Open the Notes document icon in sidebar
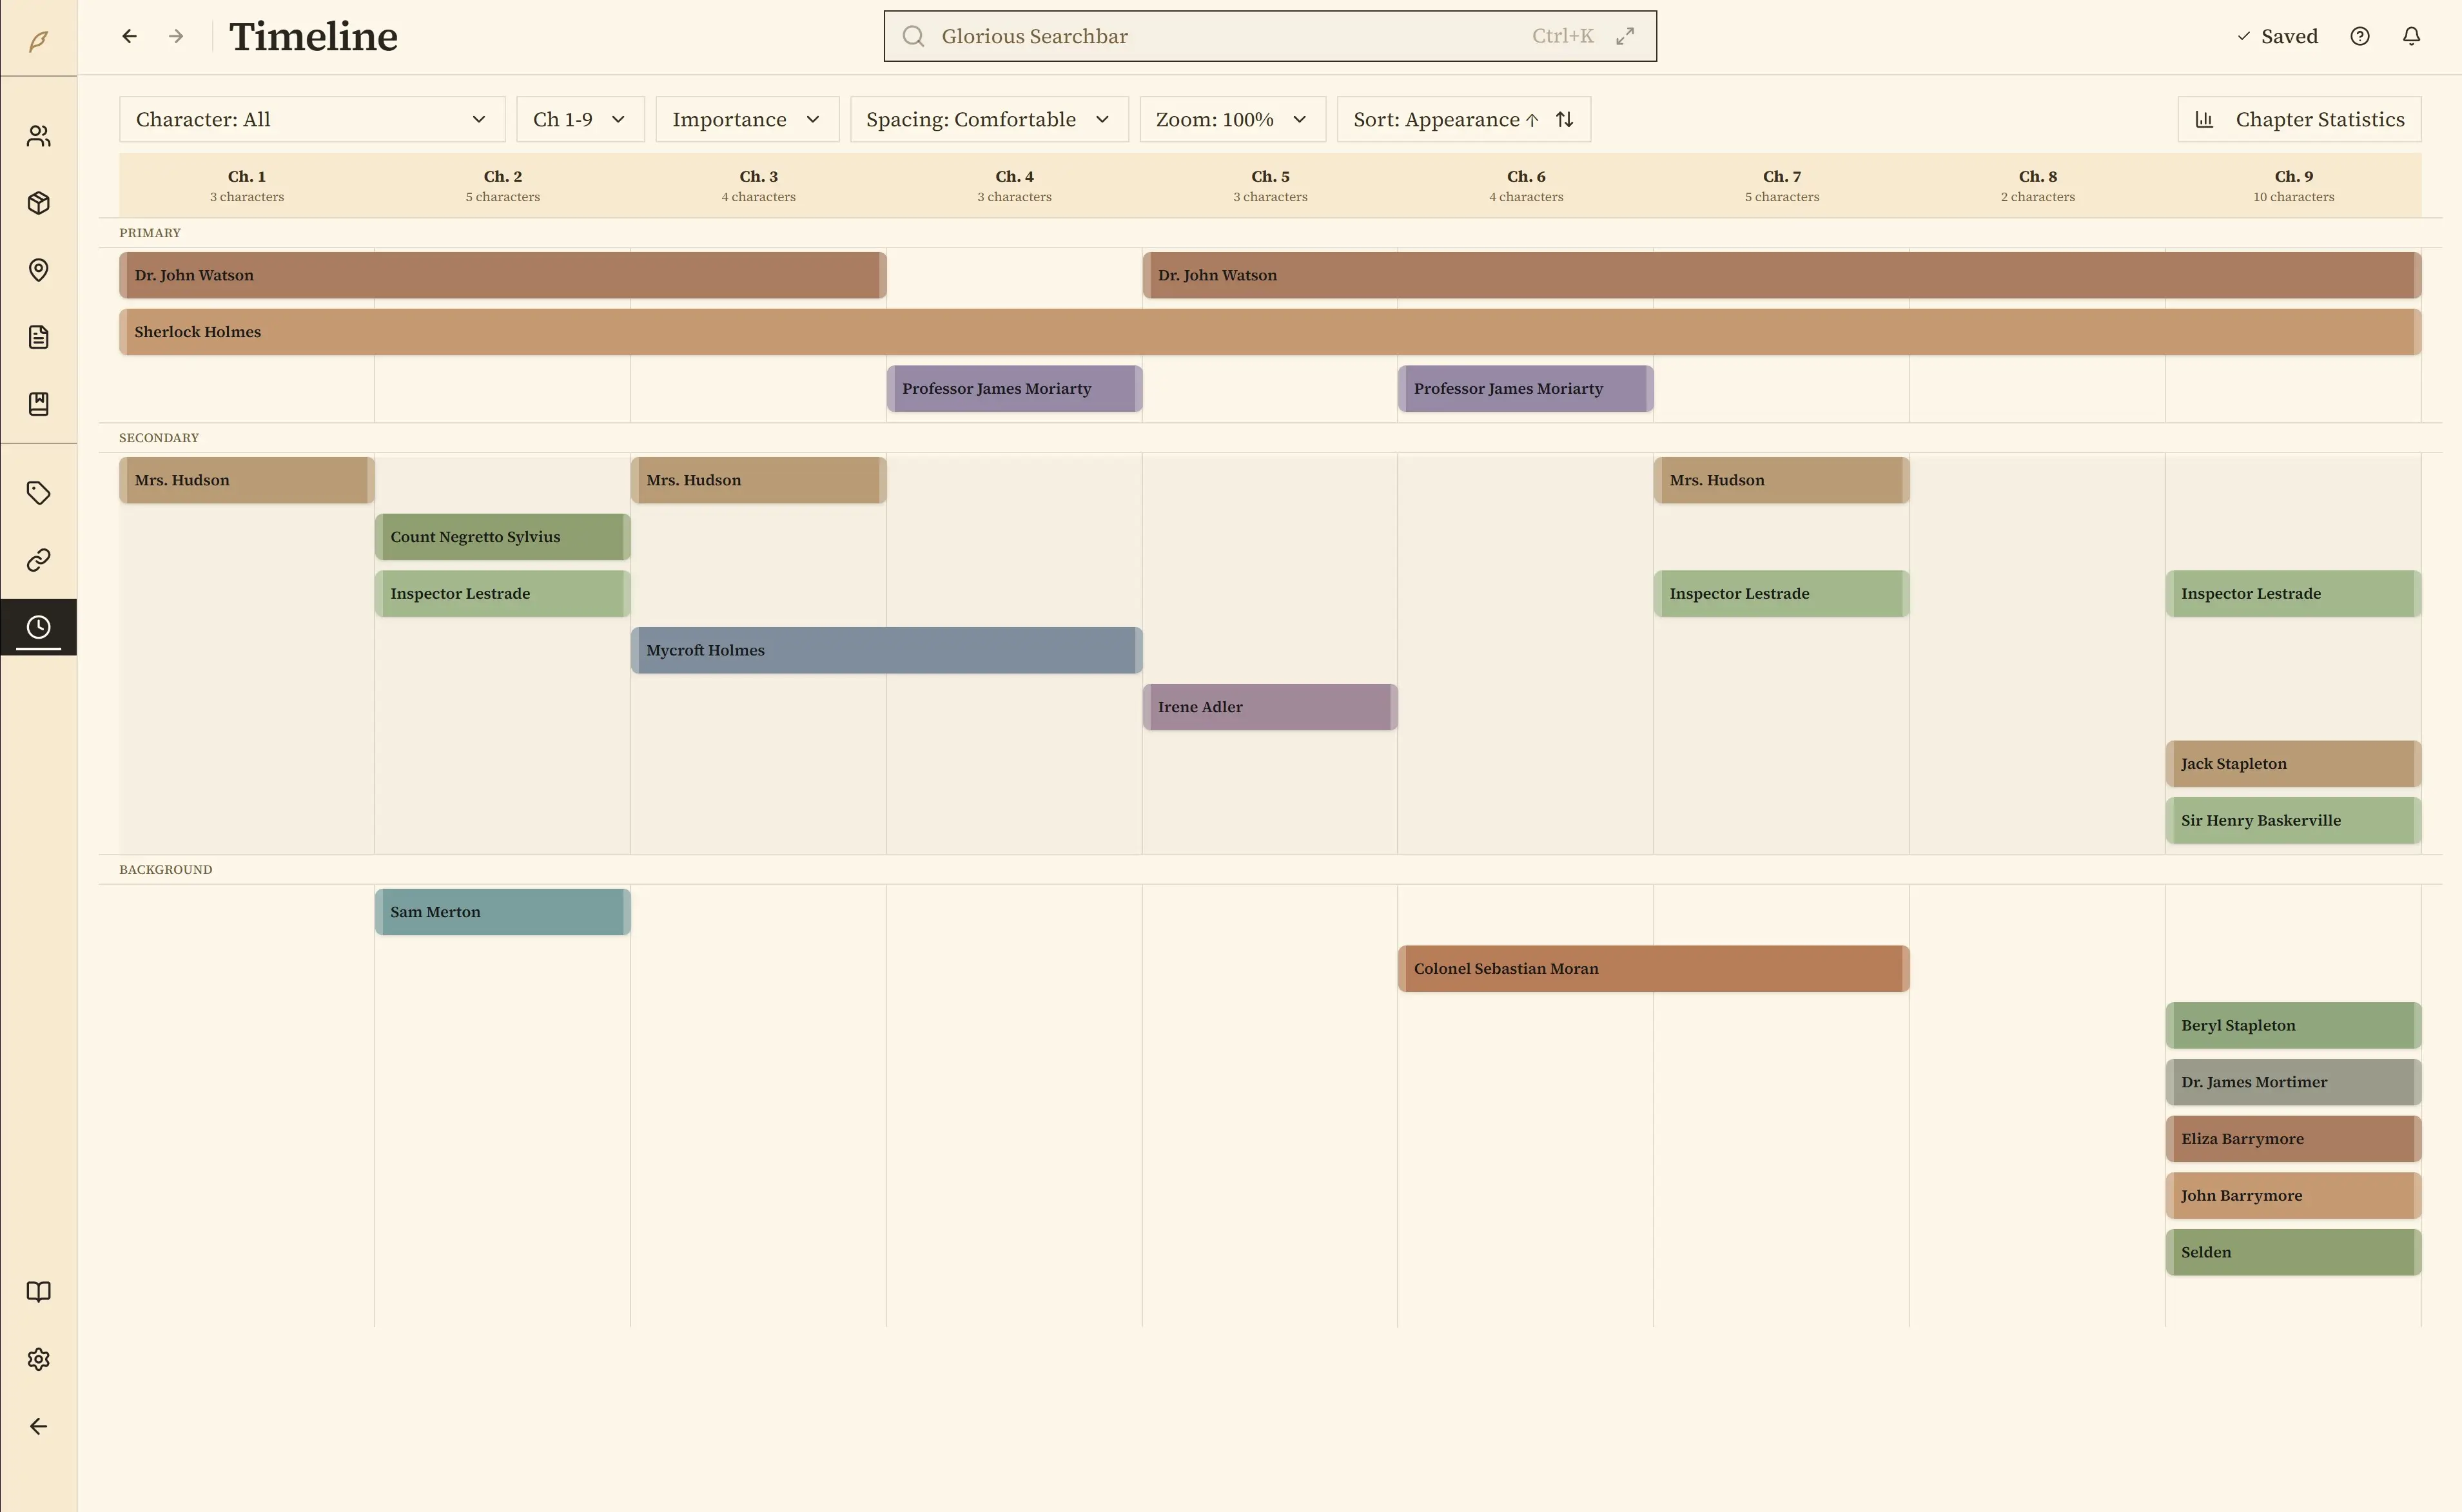 click(x=38, y=337)
